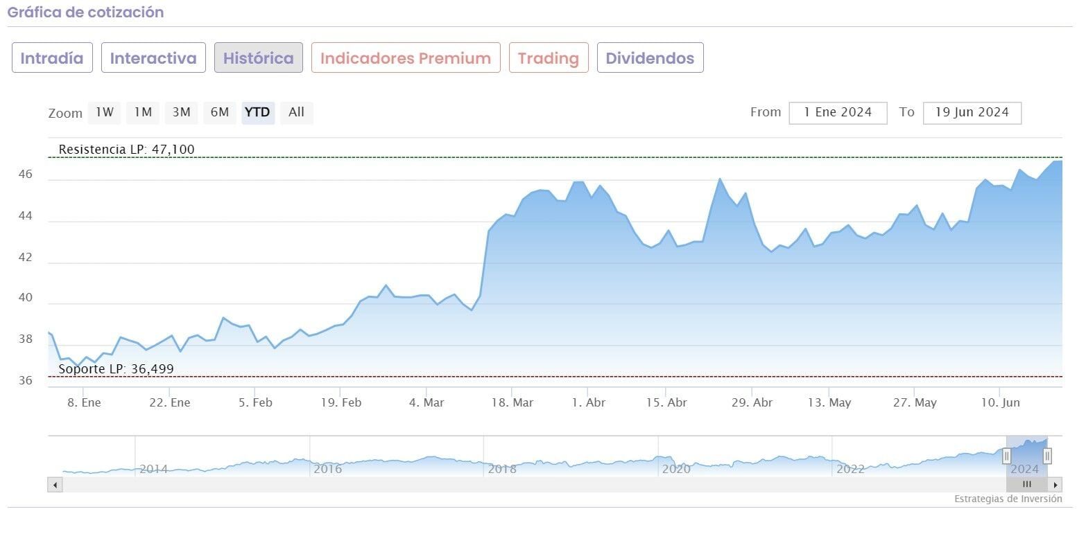Select the Histórica tab
Viewport: 1077px width, 534px height.
258,58
